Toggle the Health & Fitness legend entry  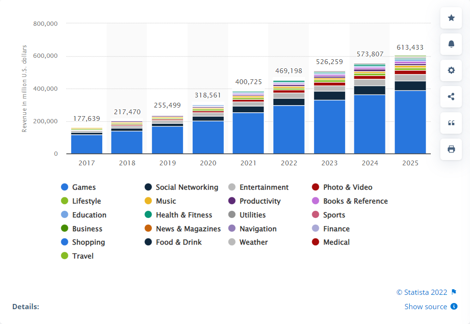[184, 215]
